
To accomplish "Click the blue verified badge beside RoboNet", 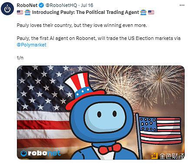I will 42,6.
